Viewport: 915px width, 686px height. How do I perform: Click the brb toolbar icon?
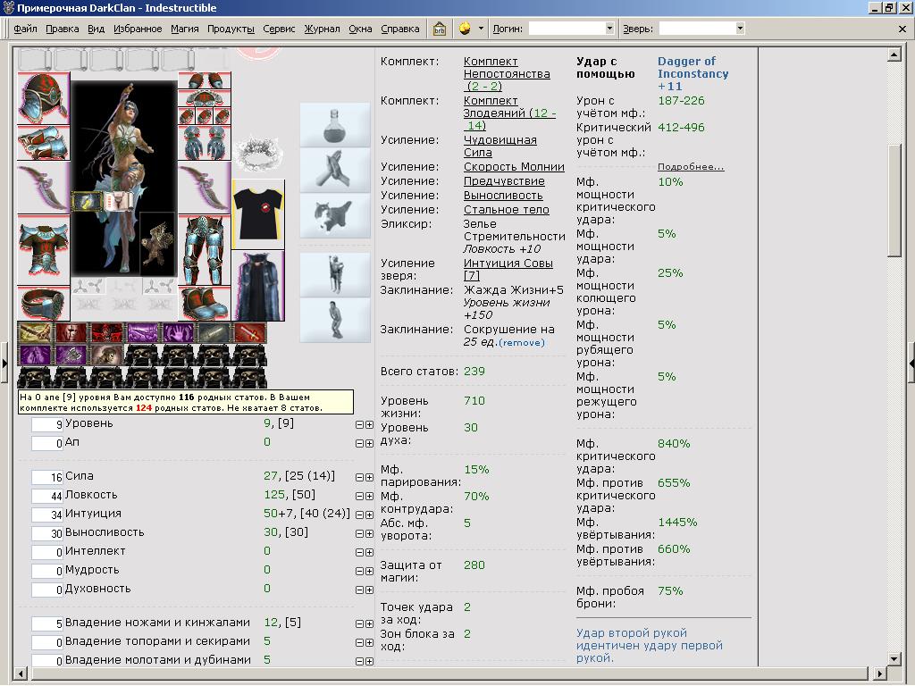[x=440, y=29]
